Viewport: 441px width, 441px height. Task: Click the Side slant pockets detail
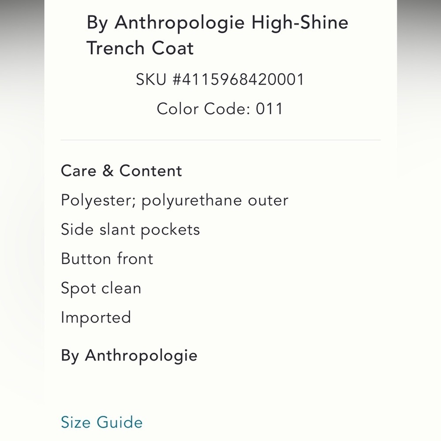(x=130, y=229)
